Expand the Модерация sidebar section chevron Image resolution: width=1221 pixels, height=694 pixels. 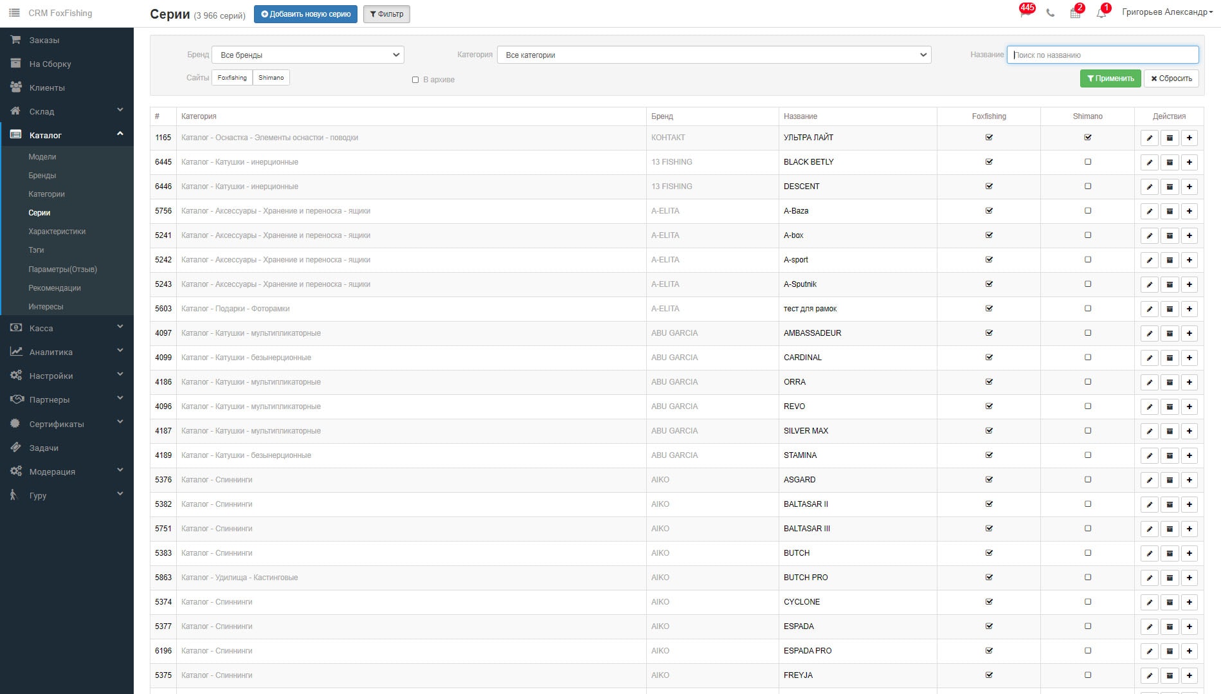click(x=120, y=470)
